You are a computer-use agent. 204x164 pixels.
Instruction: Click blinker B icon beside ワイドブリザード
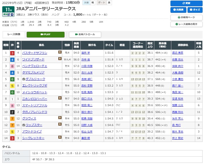click(x=60, y=59)
